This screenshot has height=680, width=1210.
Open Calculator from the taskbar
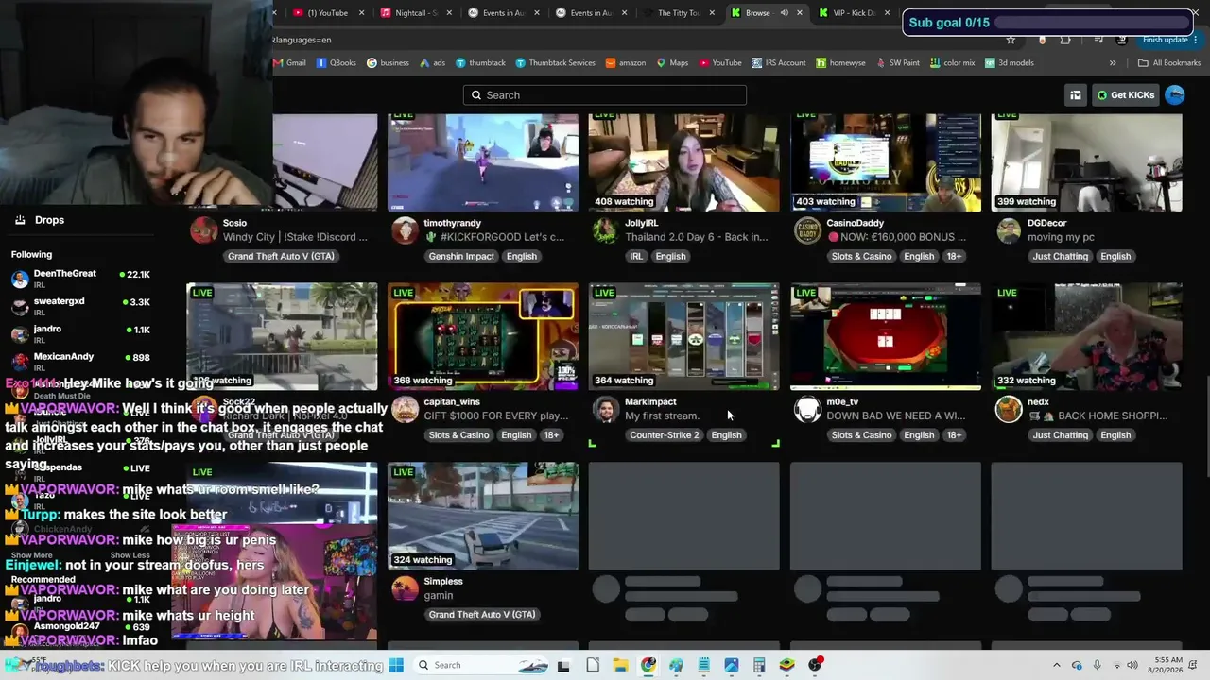(759, 665)
